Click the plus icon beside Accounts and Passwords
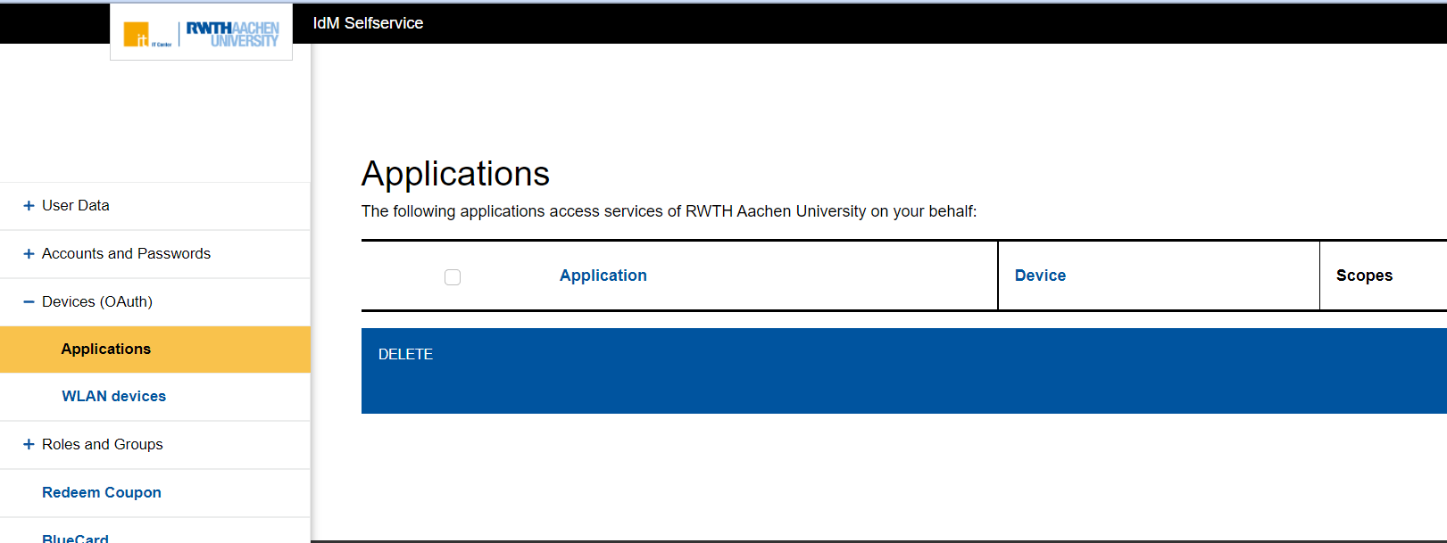Image resolution: width=1447 pixels, height=543 pixels. (x=29, y=254)
